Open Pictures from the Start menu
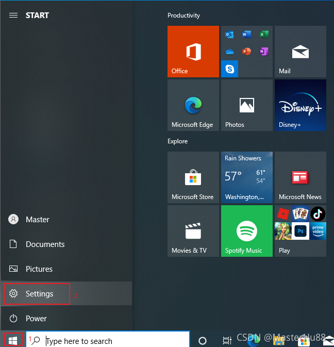The image size is (334, 347). pyautogui.click(x=66, y=269)
